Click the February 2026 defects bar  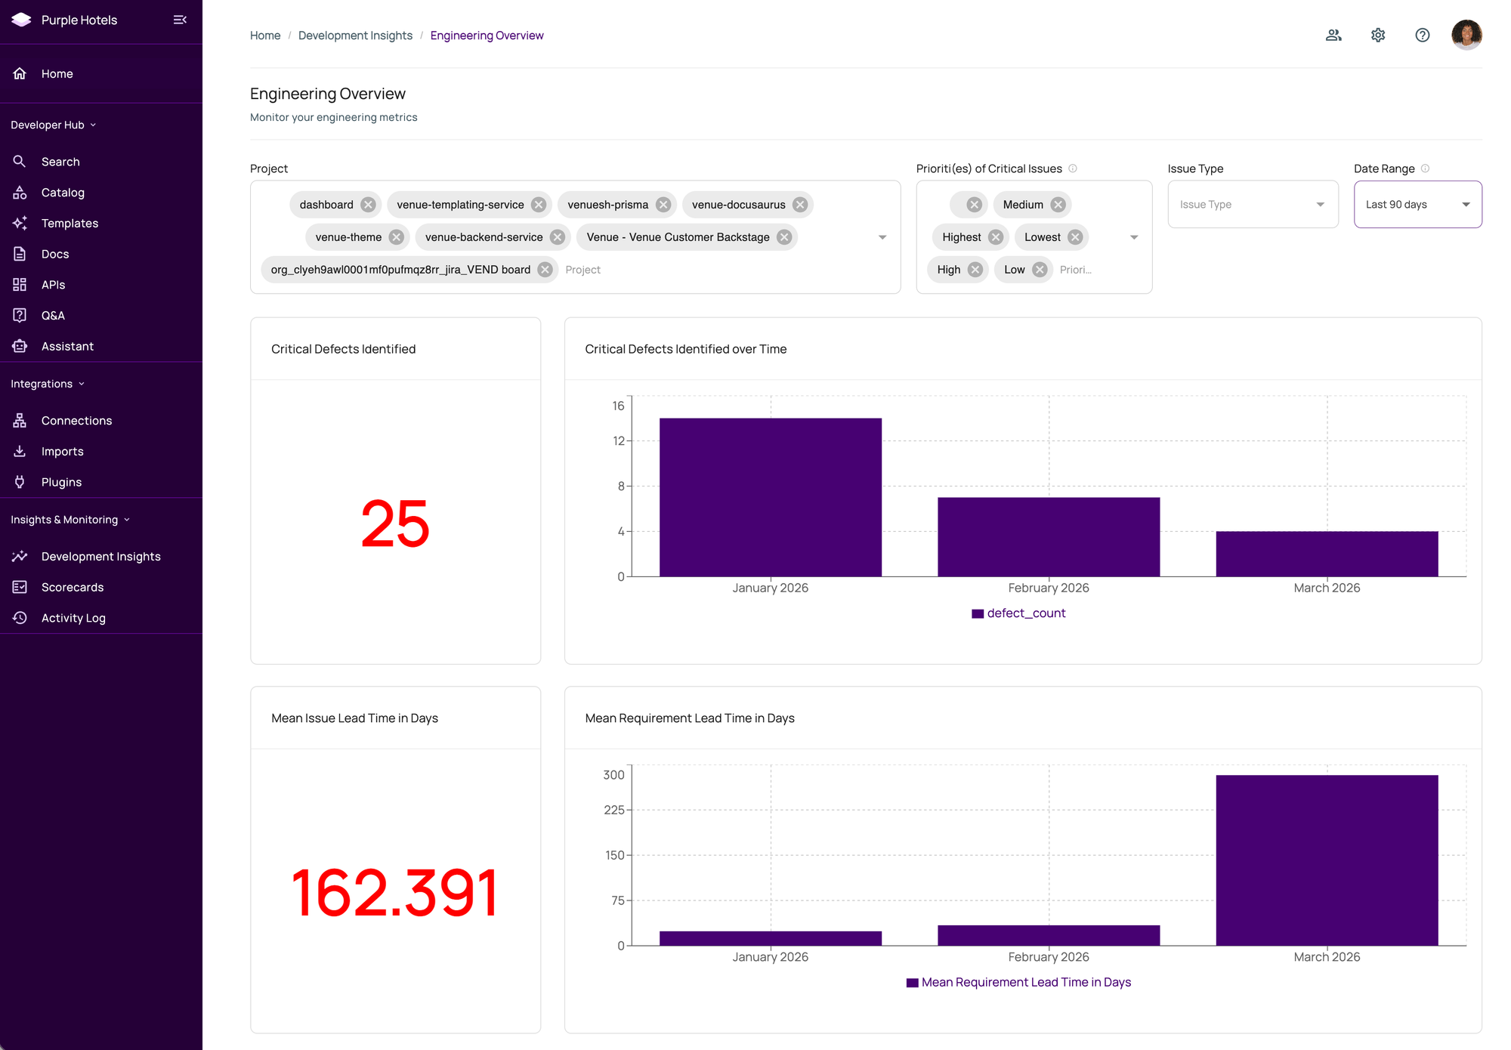(x=1049, y=537)
